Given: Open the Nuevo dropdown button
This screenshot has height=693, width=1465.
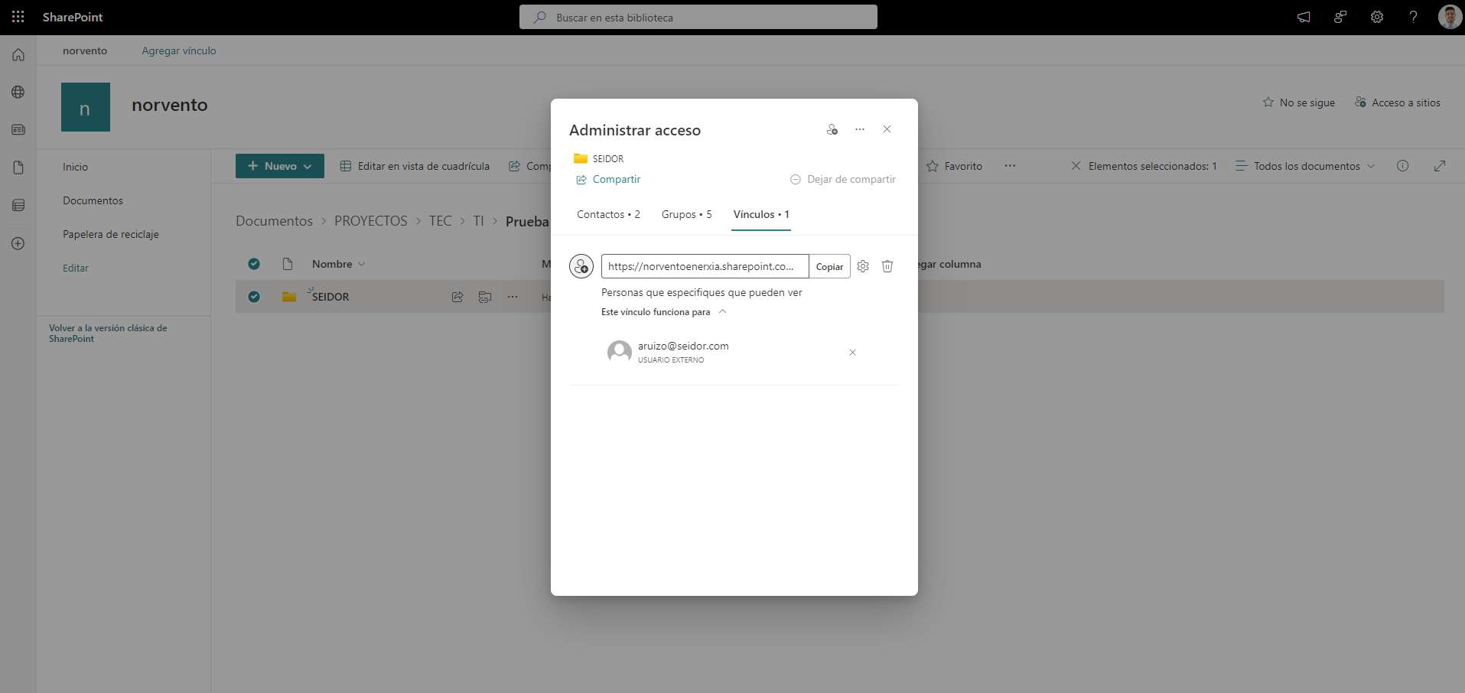Looking at the screenshot, I should click(280, 166).
